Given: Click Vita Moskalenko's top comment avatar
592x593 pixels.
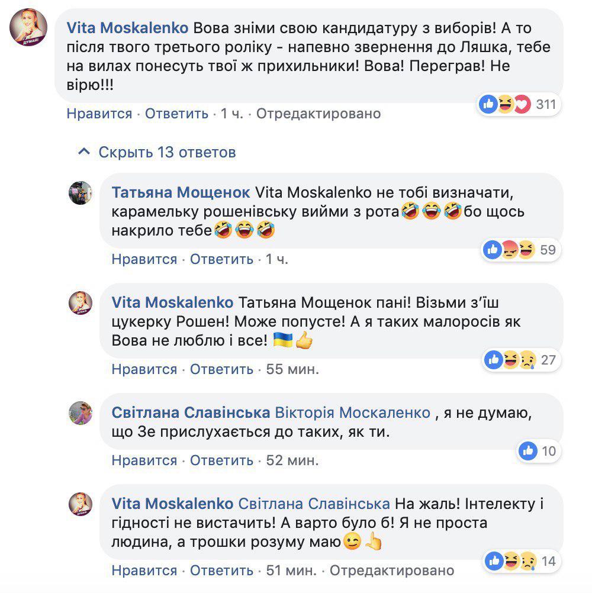Looking at the screenshot, I should tap(28, 28).
